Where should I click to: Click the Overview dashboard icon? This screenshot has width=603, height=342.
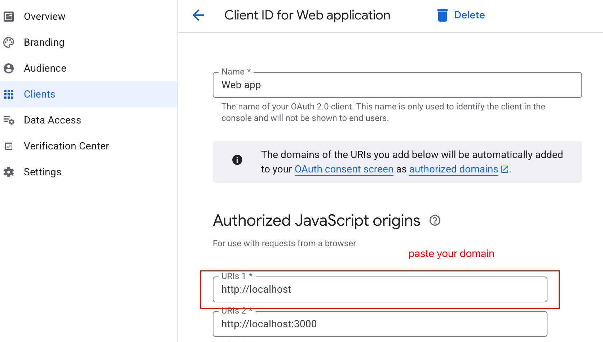click(x=9, y=17)
